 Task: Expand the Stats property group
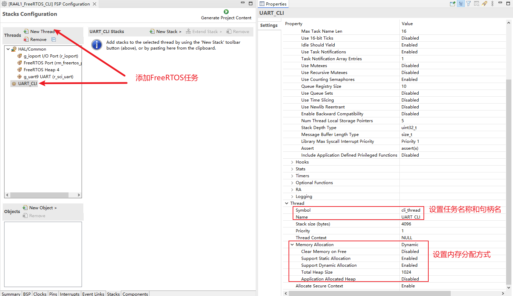[292, 169]
